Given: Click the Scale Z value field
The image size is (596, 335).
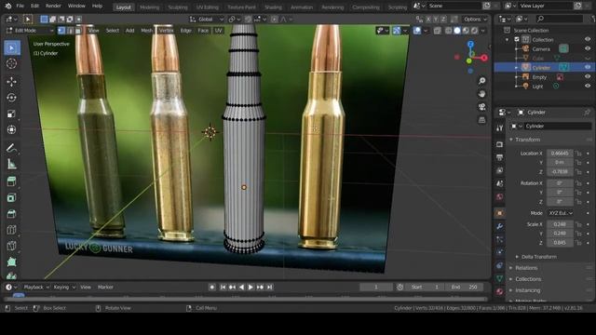Looking at the screenshot, I should (560, 243).
